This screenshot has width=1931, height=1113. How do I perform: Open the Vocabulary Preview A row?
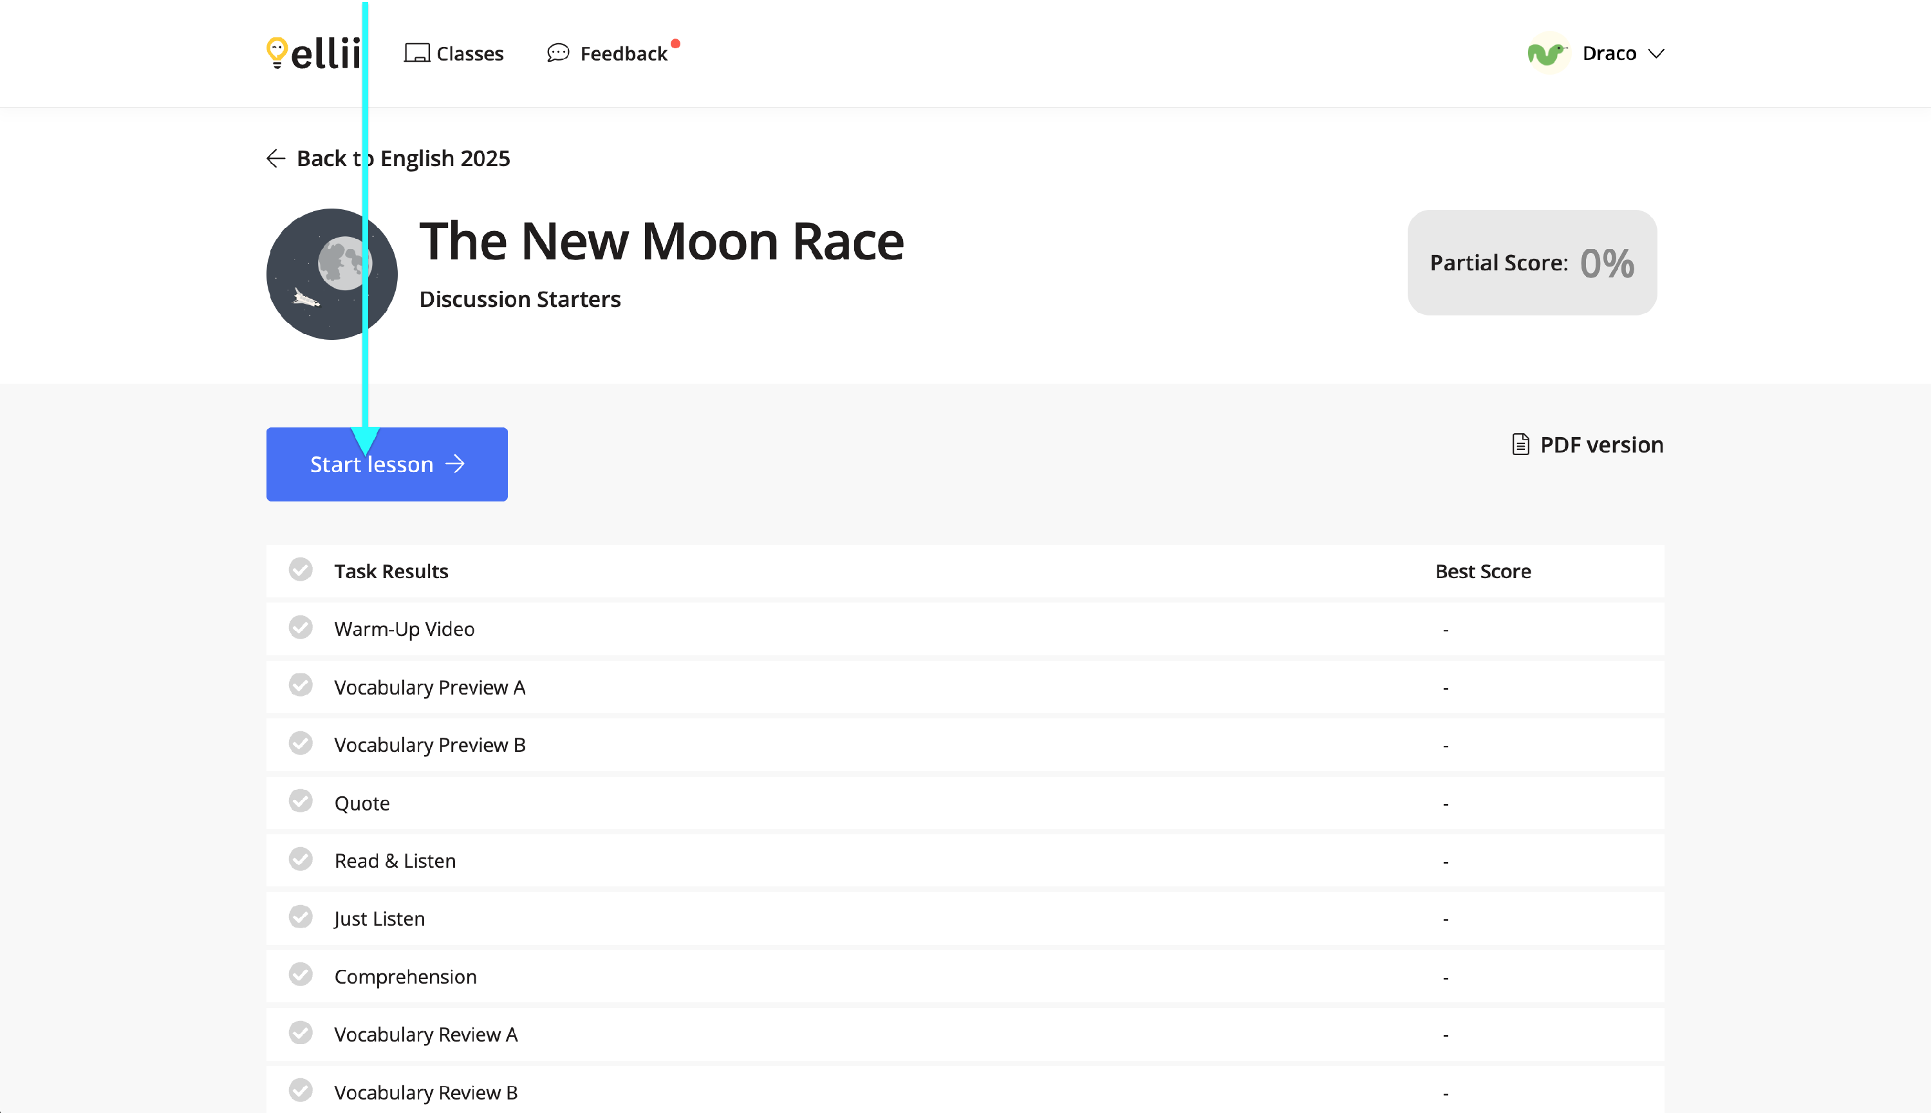click(429, 687)
